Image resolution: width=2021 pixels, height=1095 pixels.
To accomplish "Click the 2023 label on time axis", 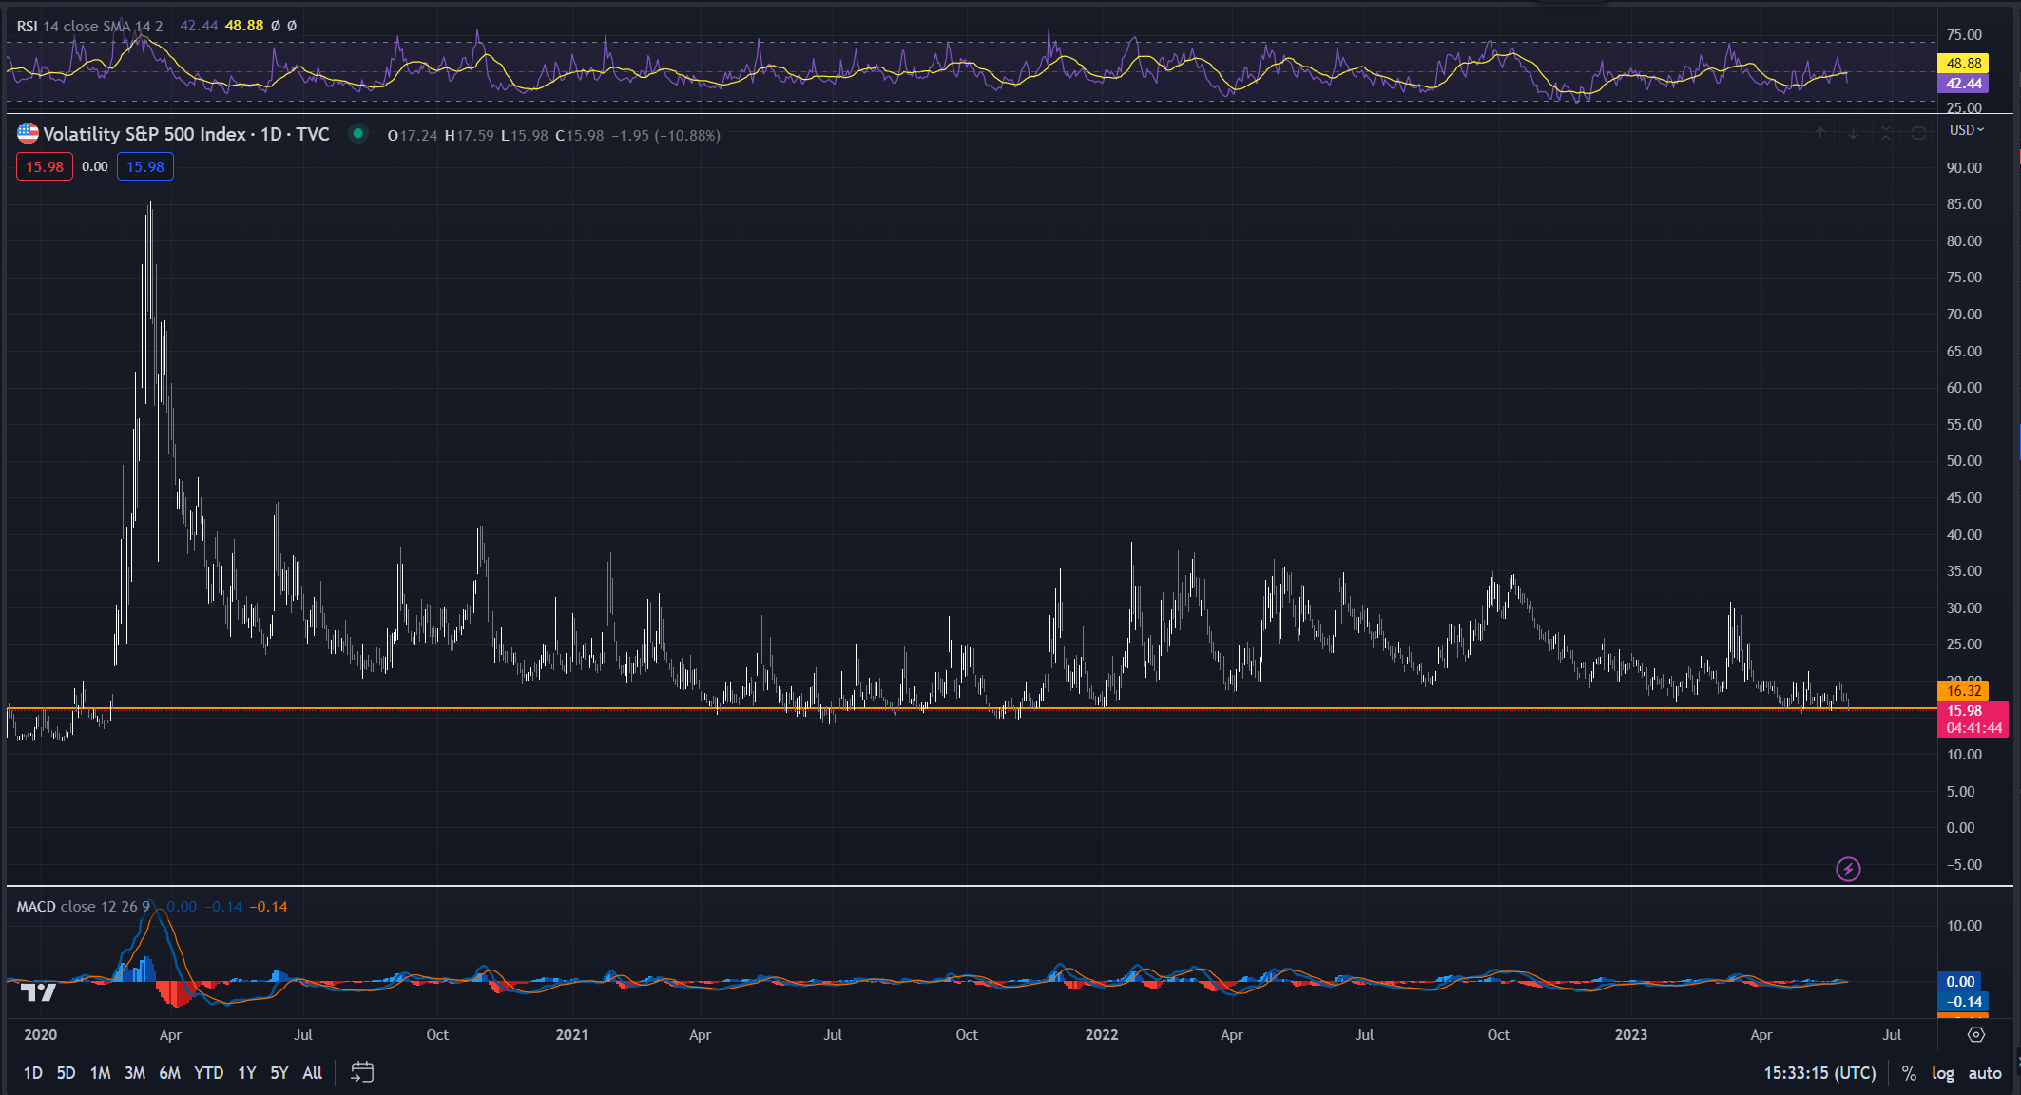I will click(x=1631, y=1035).
